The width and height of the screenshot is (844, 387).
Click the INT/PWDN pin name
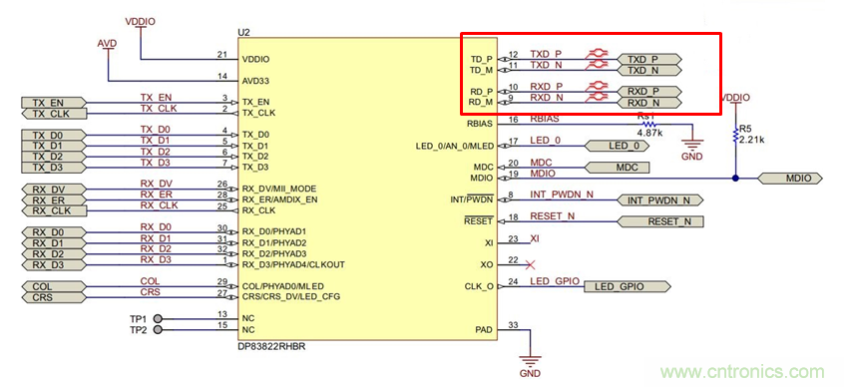[472, 199]
